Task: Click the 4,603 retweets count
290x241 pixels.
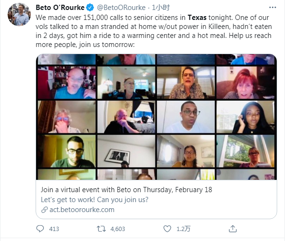Action: 117,229
